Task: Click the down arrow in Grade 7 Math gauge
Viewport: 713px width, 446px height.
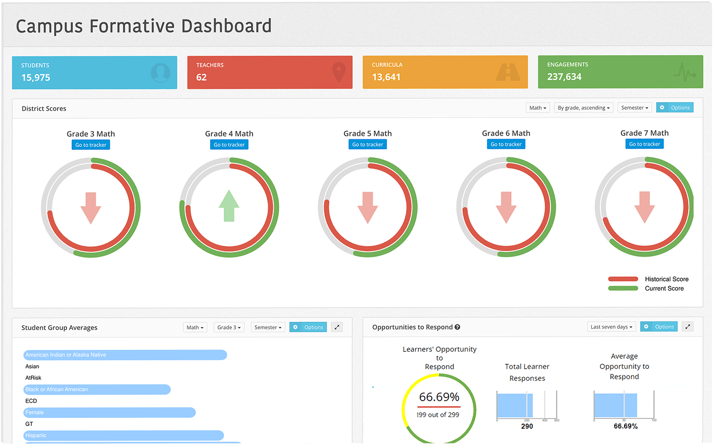Action: click(x=645, y=207)
